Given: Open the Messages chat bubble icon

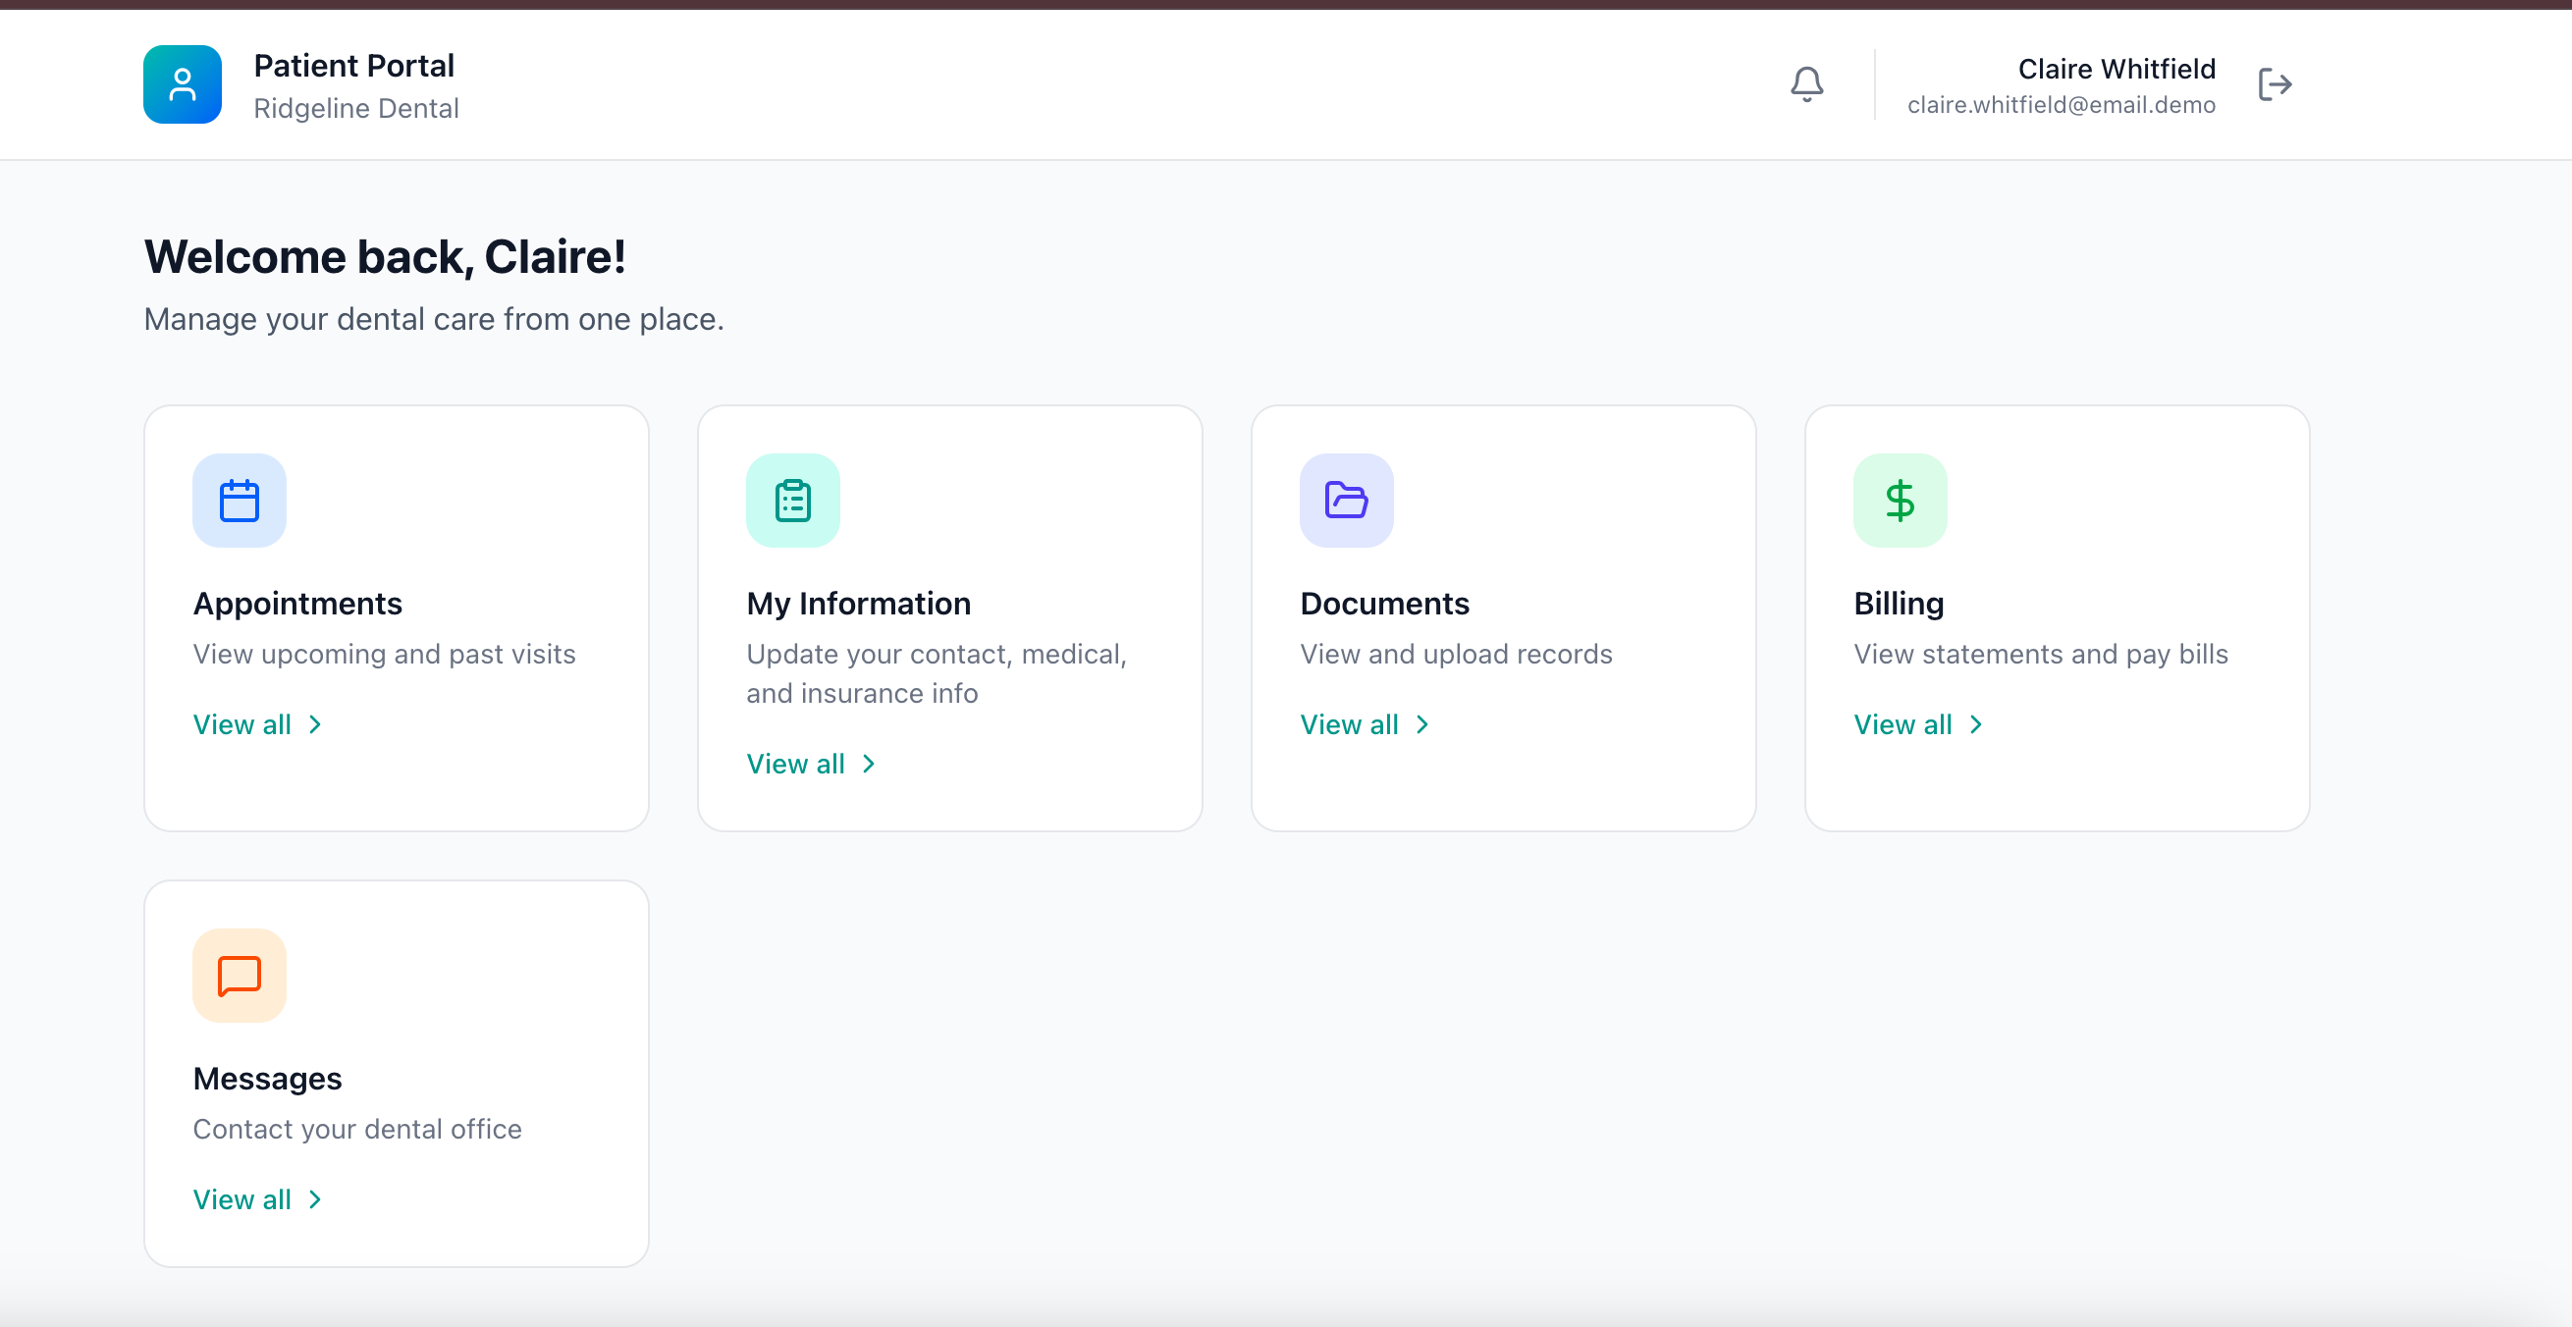Looking at the screenshot, I should tap(239, 975).
